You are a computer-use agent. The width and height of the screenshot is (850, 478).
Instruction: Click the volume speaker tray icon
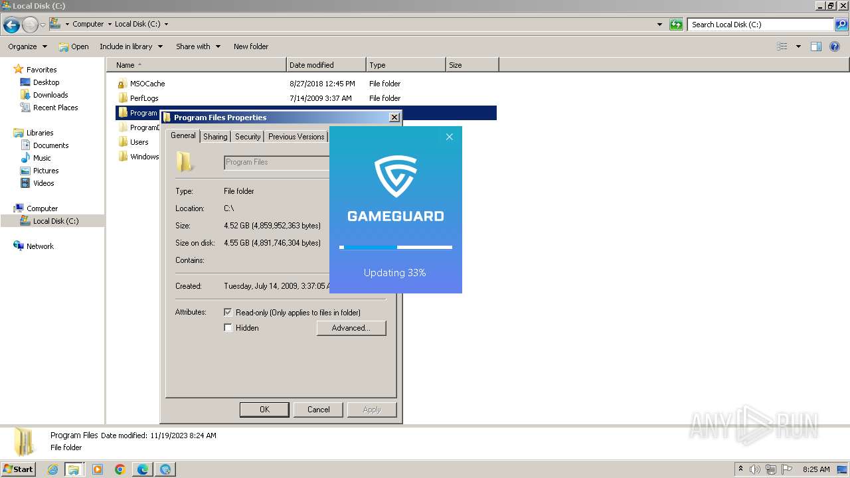(756, 469)
